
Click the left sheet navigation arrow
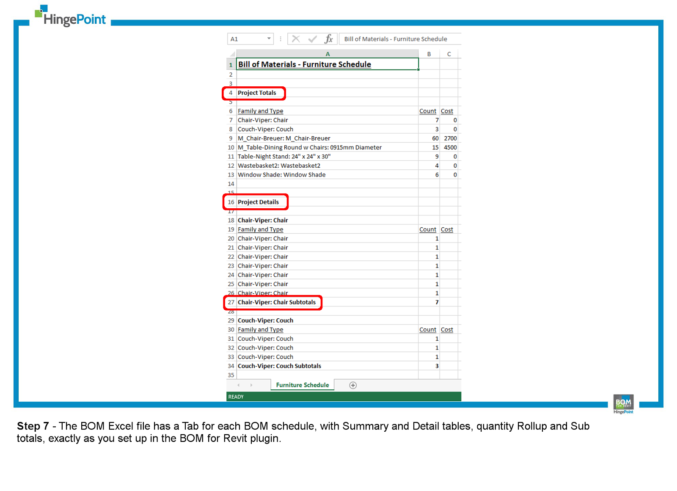pos(239,385)
